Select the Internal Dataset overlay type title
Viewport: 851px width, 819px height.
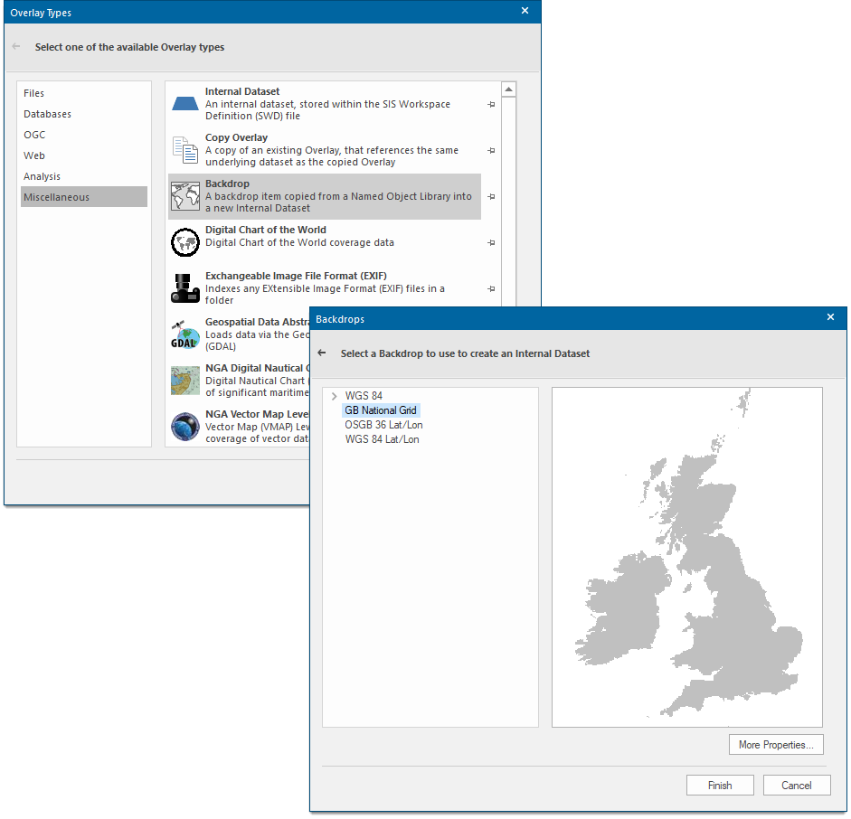click(x=242, y=91)
